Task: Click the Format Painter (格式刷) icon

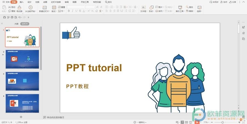Action: (19, 7)
